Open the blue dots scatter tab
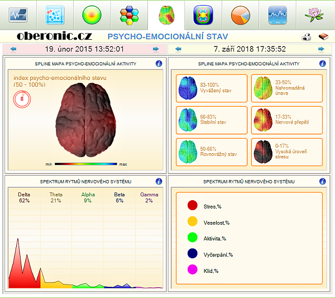This screenshot has height=298, width=335. coord(55,15)
